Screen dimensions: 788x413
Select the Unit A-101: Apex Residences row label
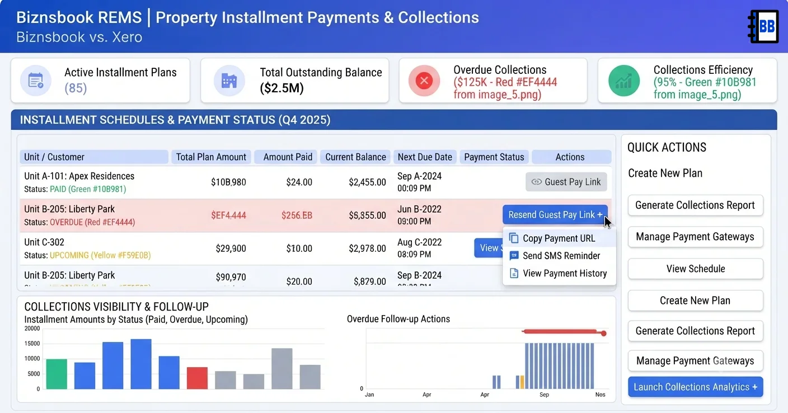pos(79,176)
